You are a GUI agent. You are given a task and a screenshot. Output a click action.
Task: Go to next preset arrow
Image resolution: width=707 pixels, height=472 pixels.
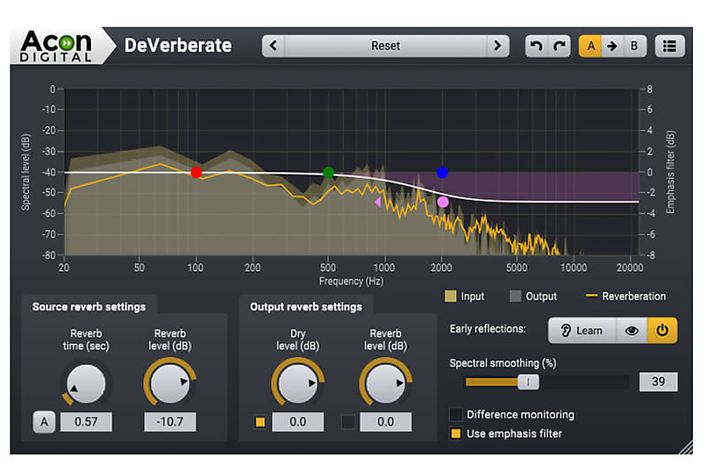[498, 46]
